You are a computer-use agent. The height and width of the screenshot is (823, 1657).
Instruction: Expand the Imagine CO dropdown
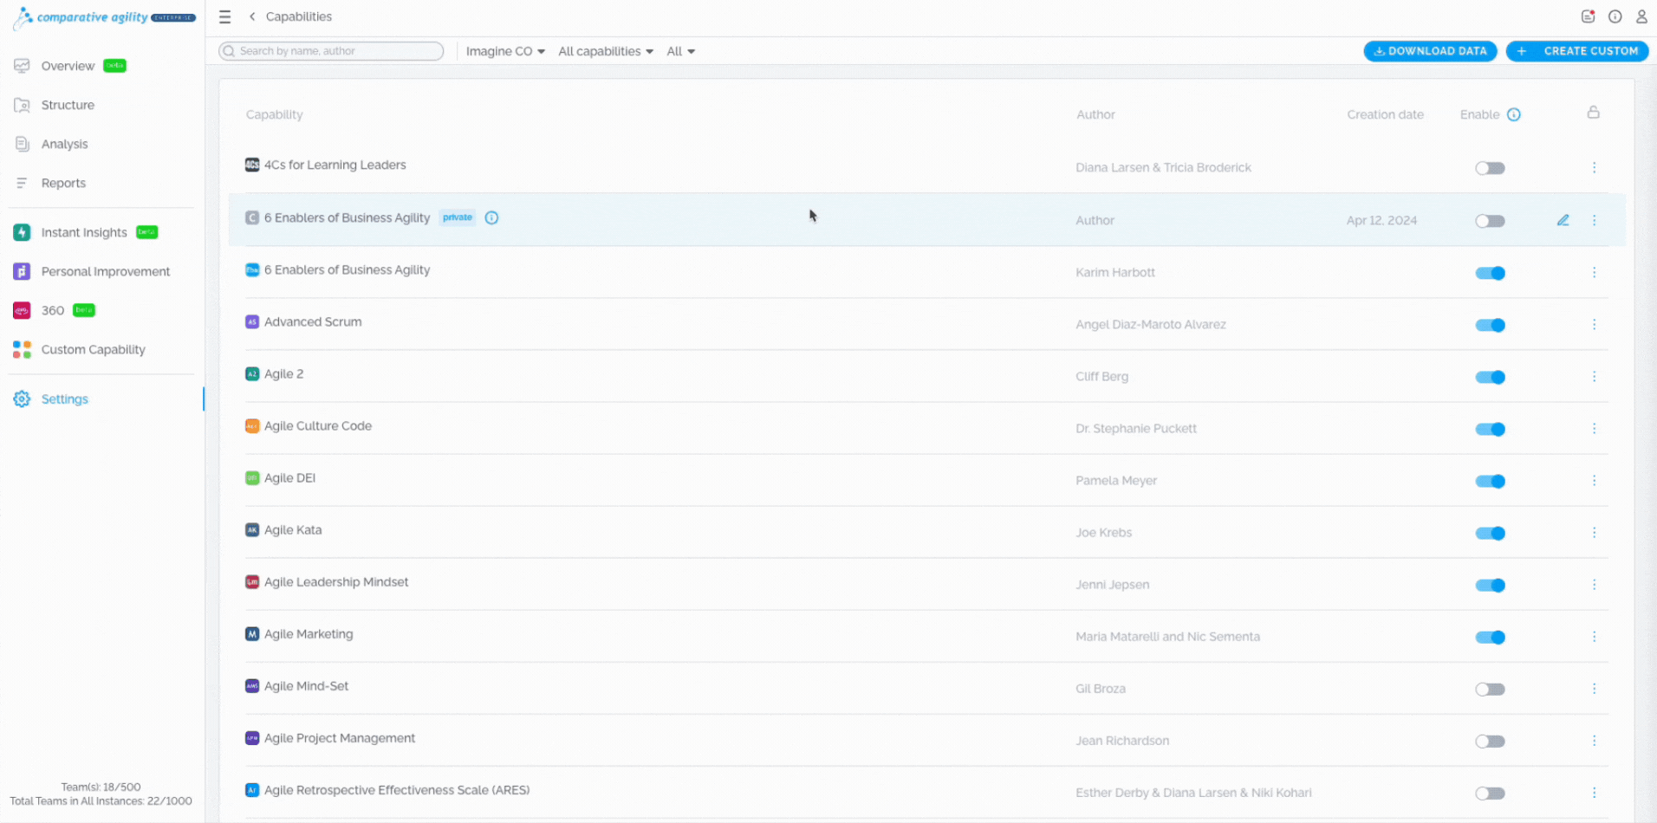coord(505,51)
